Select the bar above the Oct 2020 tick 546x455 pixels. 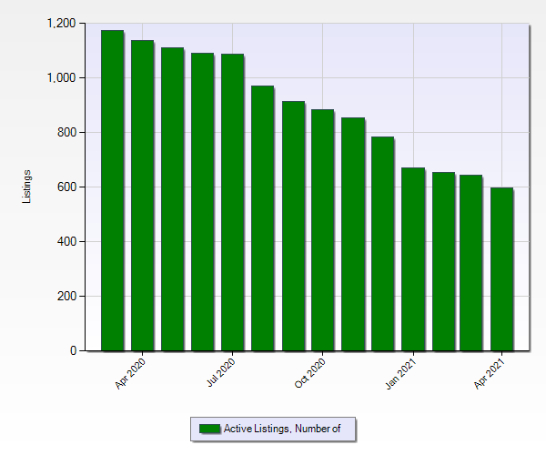coord(322,230)
